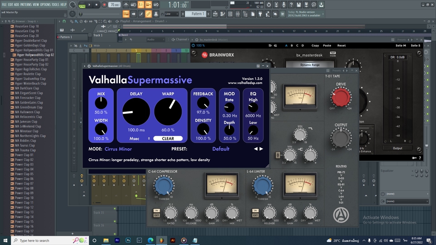Toggle bx_masterdesk power bypass icon
Screen dimensions: 436x245
point(193,45)
